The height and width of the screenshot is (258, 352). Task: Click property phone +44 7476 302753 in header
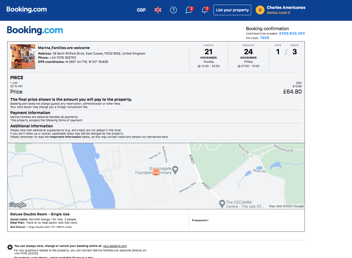tap(63, 58)
